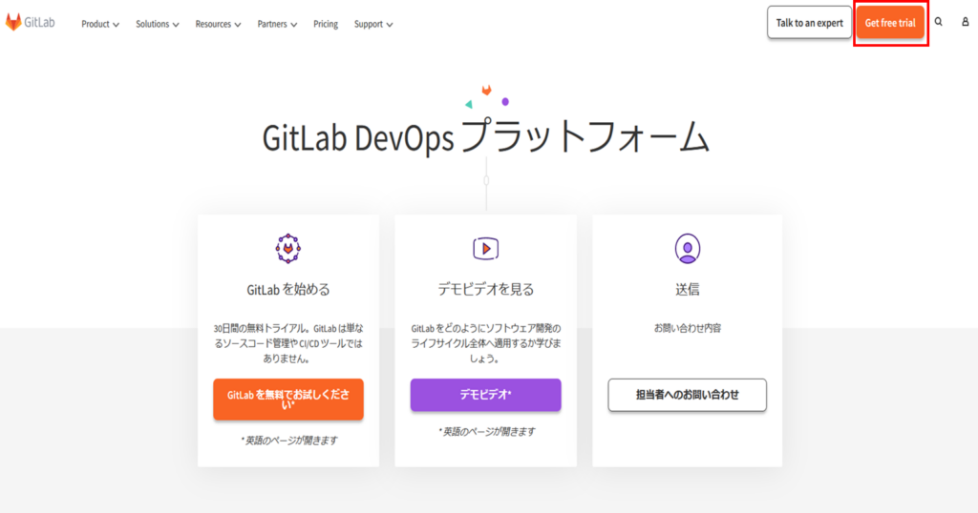The width and height of the screenshot is (978, 513).
Task: Expand the Support dropdown
Action: click(373, 24)
